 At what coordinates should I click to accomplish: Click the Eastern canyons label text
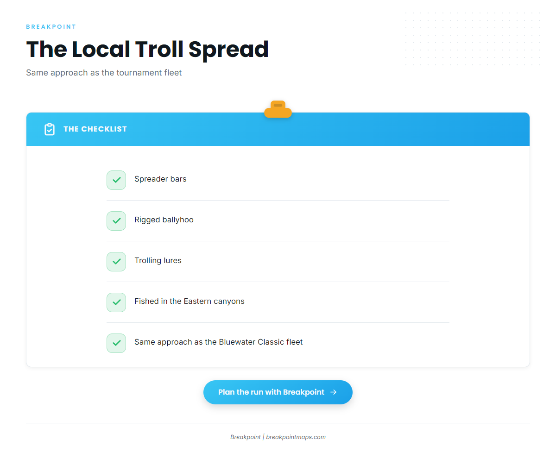click(190, 302)
